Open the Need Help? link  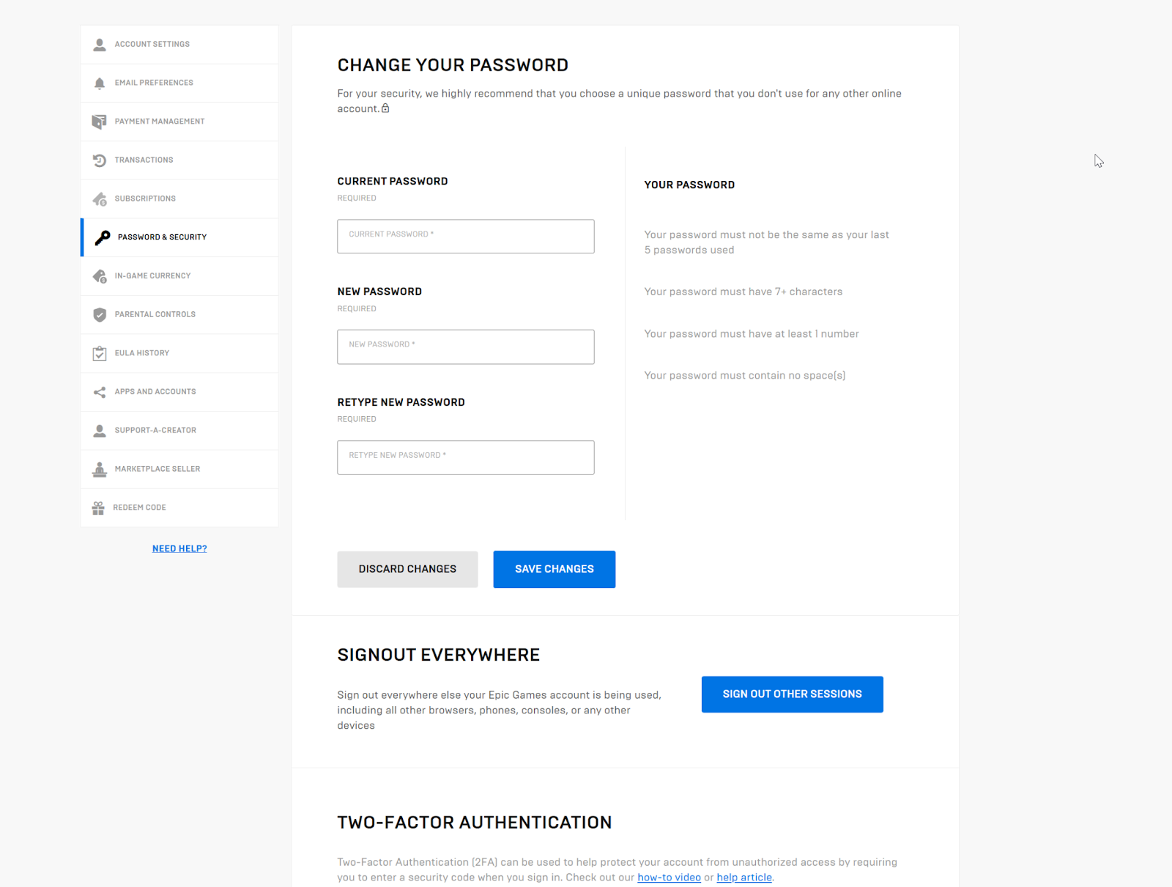click(179, 549)
